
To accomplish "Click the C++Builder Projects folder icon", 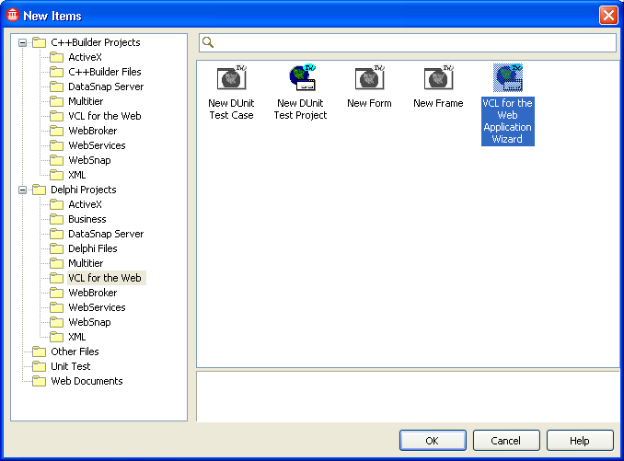I will click(39, 42).
